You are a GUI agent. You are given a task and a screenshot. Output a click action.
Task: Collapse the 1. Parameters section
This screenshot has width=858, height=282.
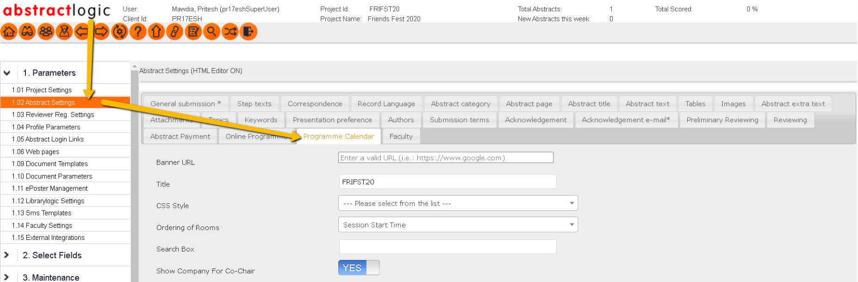click(x=7, y=73)
